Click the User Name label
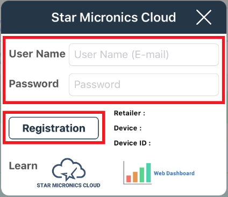The width and height of the screenshot is (228, 197). [x=37, y=54]
